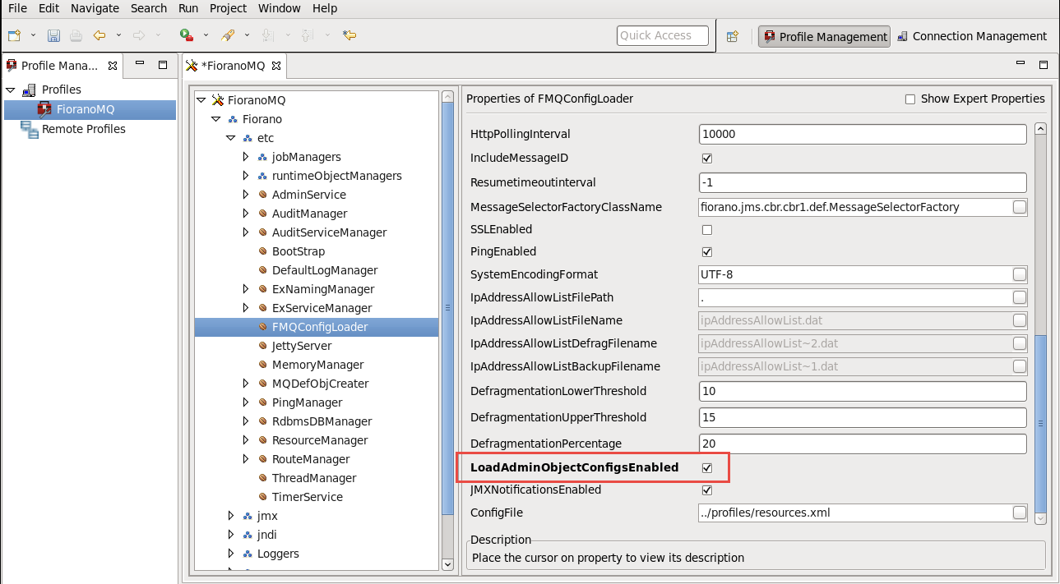Click the Remote Profiles icon

(x=30, y=129)
